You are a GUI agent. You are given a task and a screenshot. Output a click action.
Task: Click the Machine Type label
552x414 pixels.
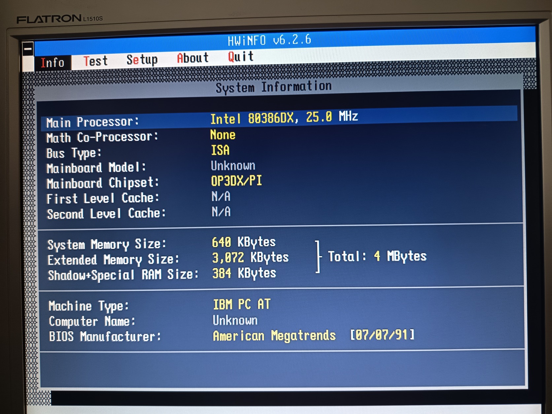point(88,306)
